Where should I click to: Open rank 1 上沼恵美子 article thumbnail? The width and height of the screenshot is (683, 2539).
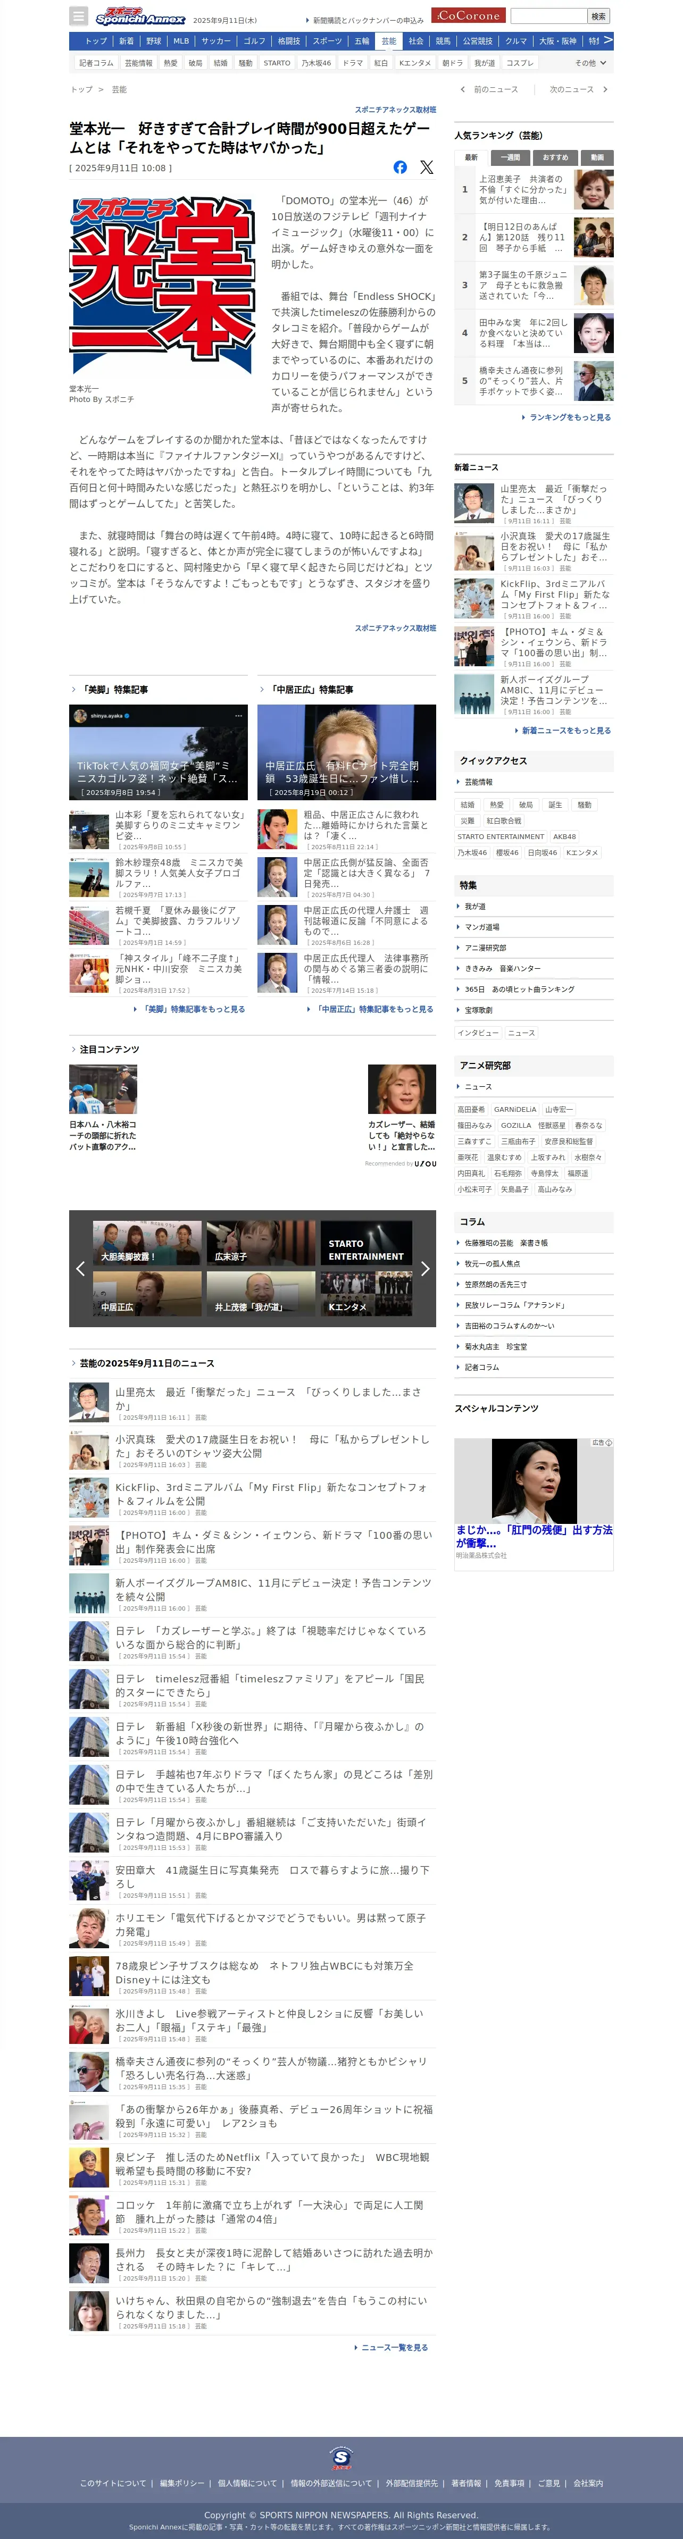(593, 189)
